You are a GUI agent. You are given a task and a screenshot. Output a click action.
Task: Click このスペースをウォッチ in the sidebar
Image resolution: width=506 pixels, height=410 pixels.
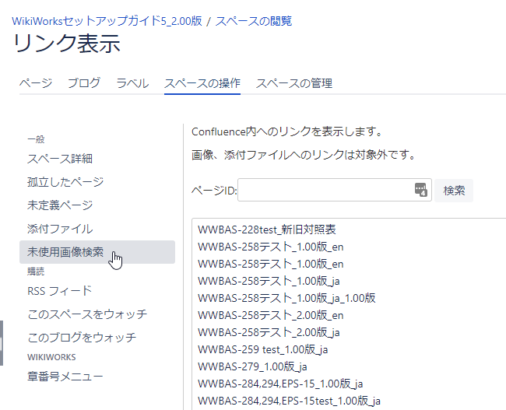point(87,314)
